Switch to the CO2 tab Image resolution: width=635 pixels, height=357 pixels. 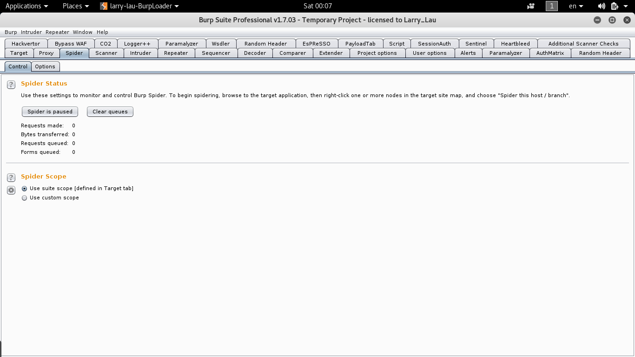click(x=106, y=44)
